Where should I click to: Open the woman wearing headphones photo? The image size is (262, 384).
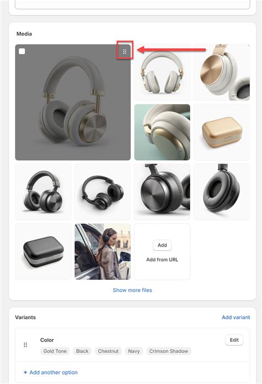click(103, 252)
